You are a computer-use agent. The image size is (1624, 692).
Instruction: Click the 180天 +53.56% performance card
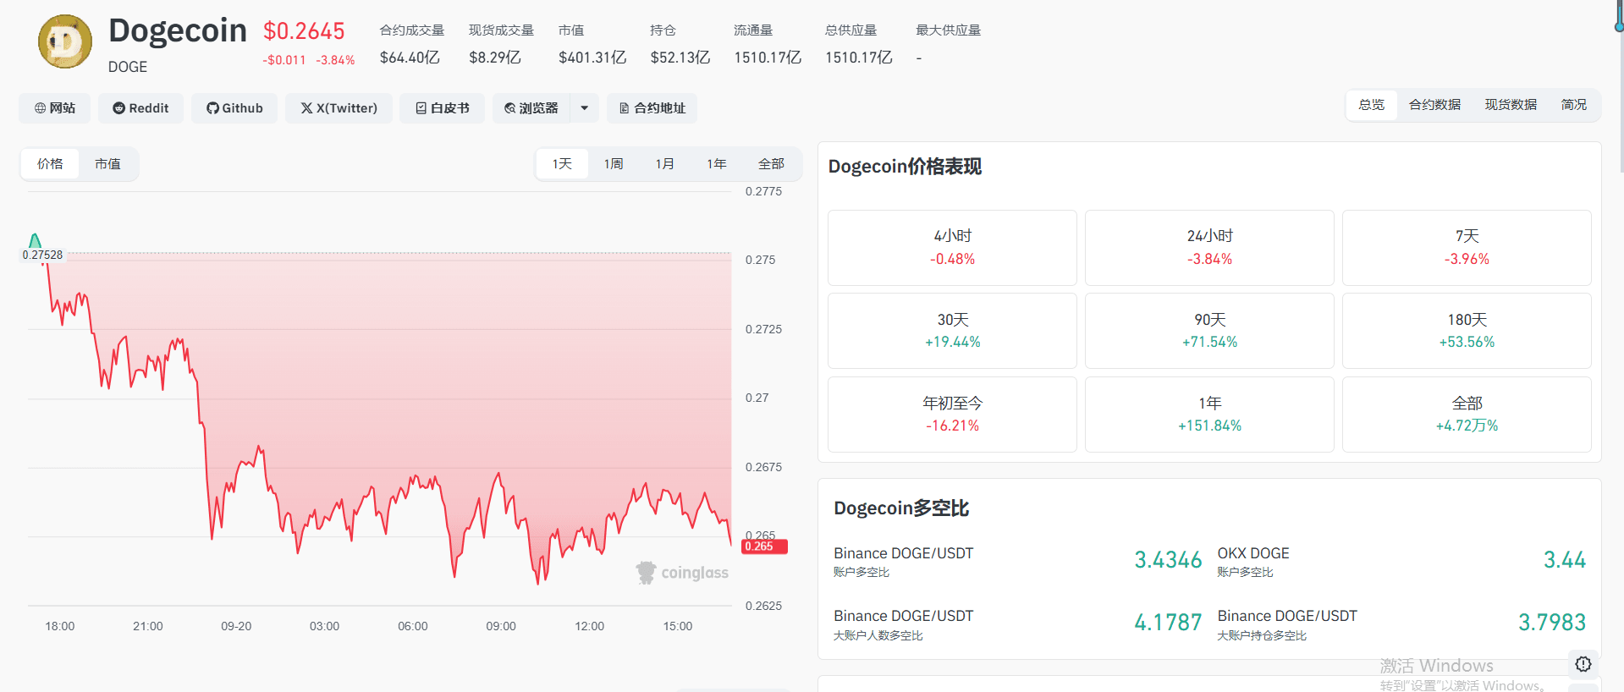click(1467, 331)
